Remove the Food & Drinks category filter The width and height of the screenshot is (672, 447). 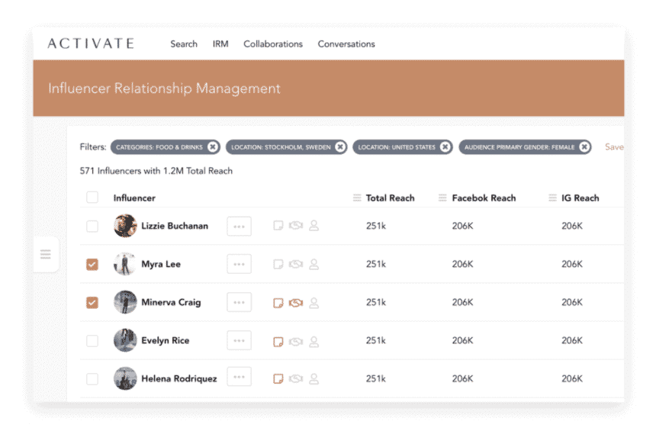click(213, 147)
